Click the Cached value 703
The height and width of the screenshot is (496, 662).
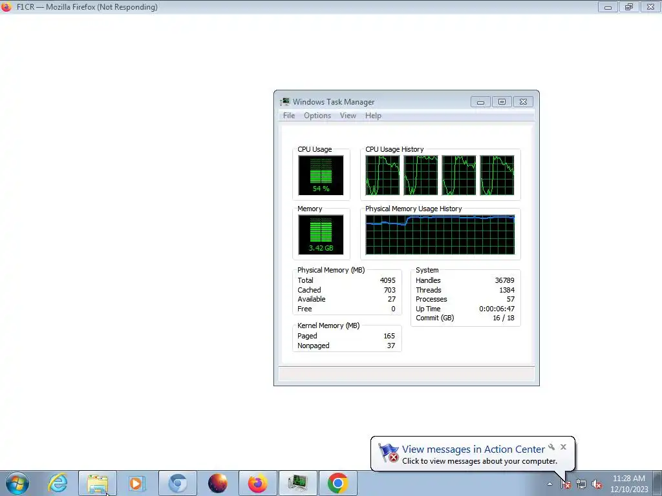390,290
